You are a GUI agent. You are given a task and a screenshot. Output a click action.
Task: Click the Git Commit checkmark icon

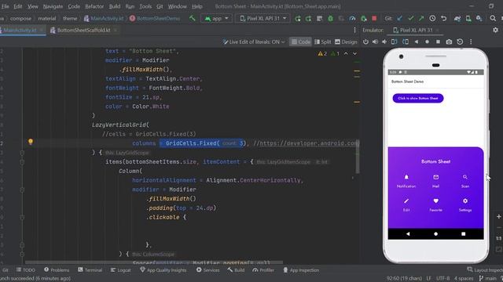410,19
